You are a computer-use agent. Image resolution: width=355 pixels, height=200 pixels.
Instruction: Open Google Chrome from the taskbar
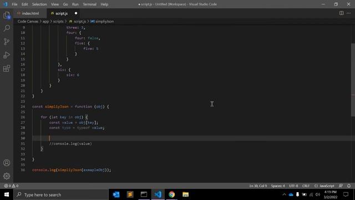click(x=171, y=194)
